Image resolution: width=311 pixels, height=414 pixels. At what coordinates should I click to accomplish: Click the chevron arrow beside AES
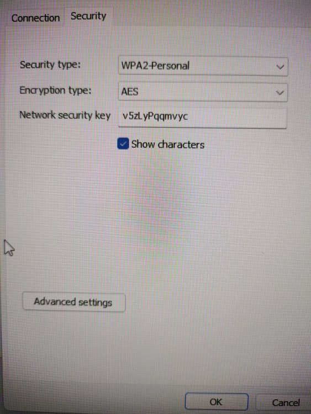pos(280,93)
